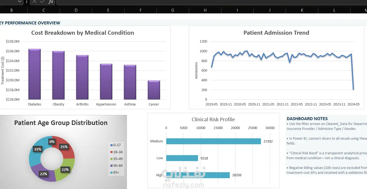367x189 pixels.
Task: Click the DASHBOARD NOTES heading
Action: coord(307,118)
